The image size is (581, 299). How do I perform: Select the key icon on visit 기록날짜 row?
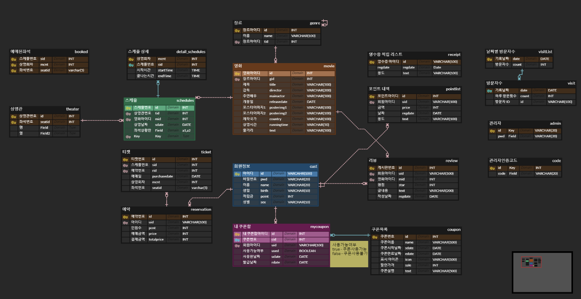tap(490, 90)
